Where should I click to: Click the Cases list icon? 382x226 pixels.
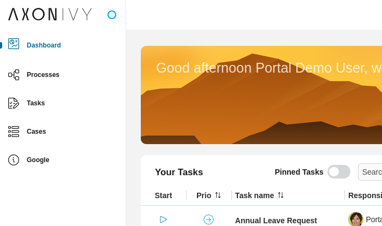pos(14,132)
